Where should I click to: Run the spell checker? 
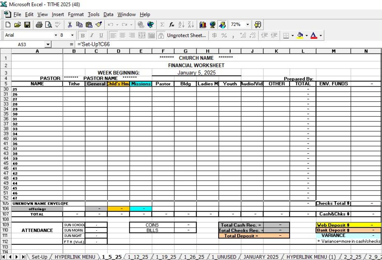click(x=58, y=24)
